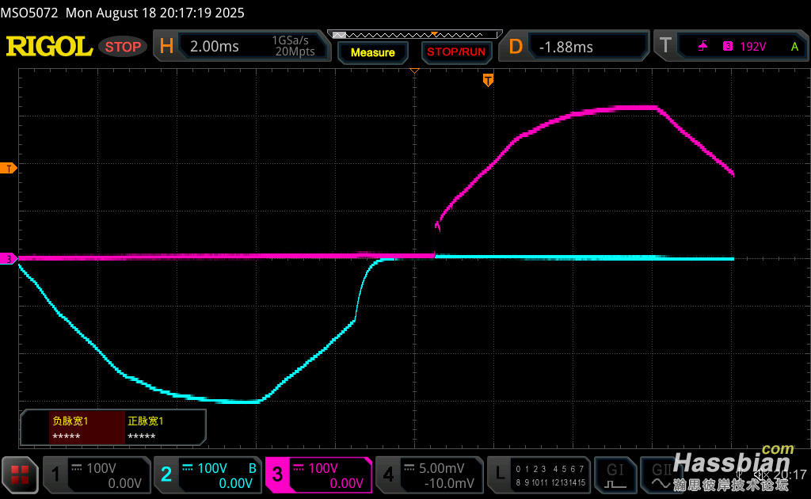Image resolution: width=811 pixels, height=499 pixels.
Task: Open horizontal timebase 2.00ms settings
Action: point(242,47)
